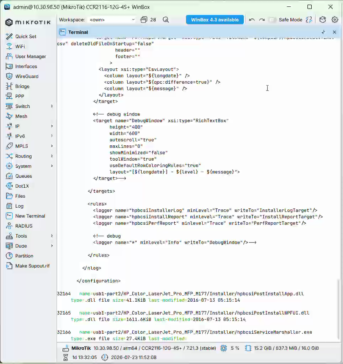The image size is (343, 364).
Task: Click router icon in status bar
Action: (x=65, y=348)
